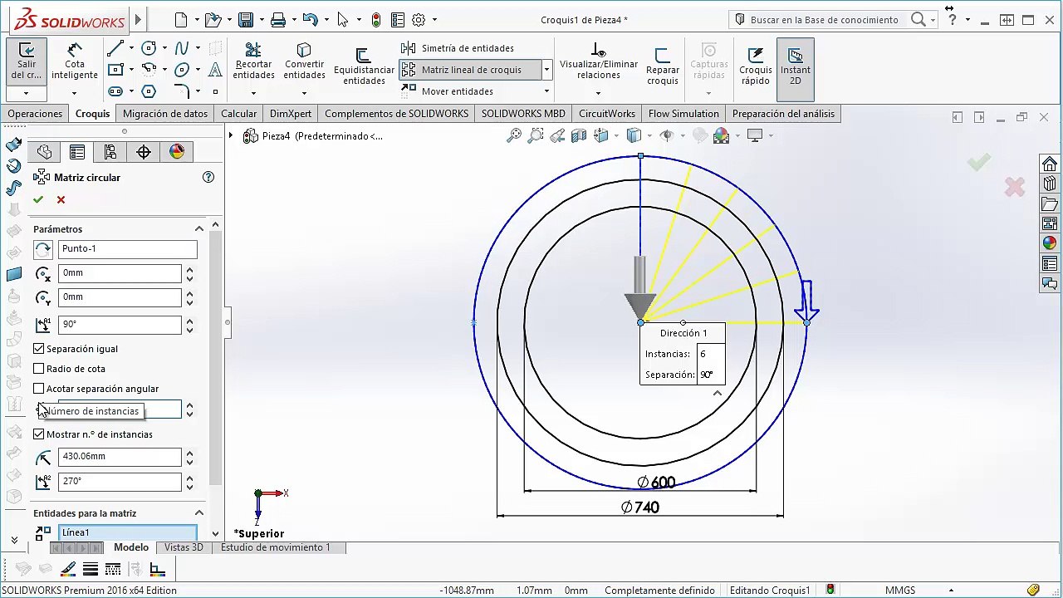The image size is (1063, 598).
Task: Select Recortar entidades tool
Action: pos(253,61)
